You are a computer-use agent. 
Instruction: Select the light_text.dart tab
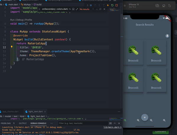tap(35, 112)
